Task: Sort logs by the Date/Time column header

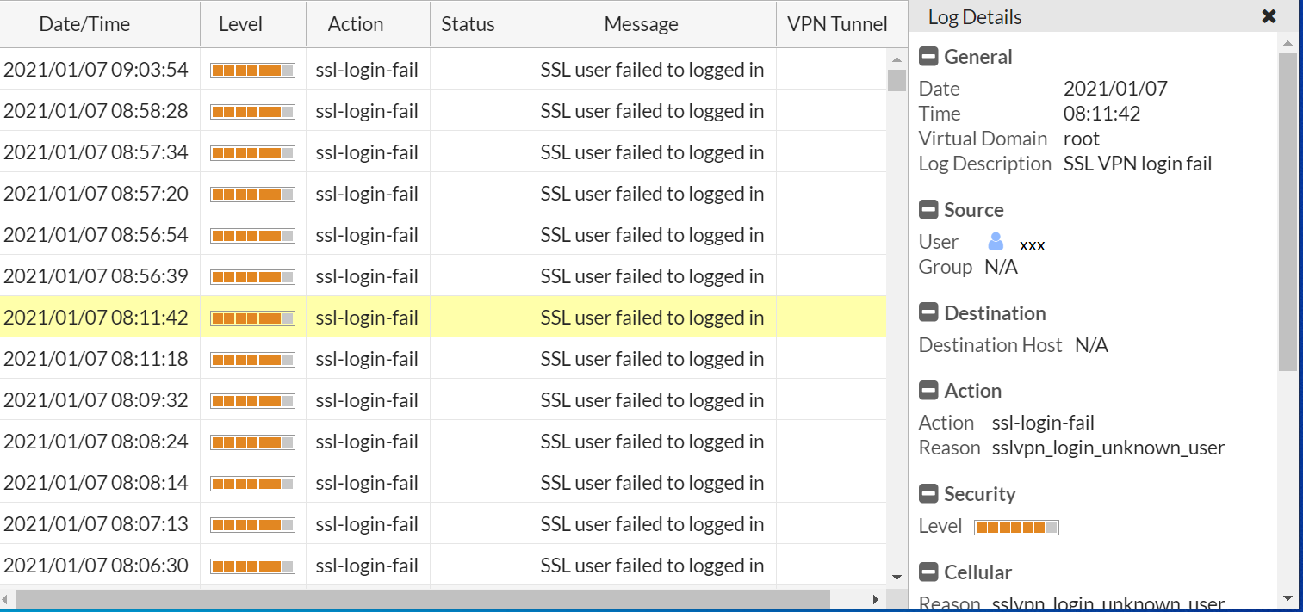Action: coord(84,24)
